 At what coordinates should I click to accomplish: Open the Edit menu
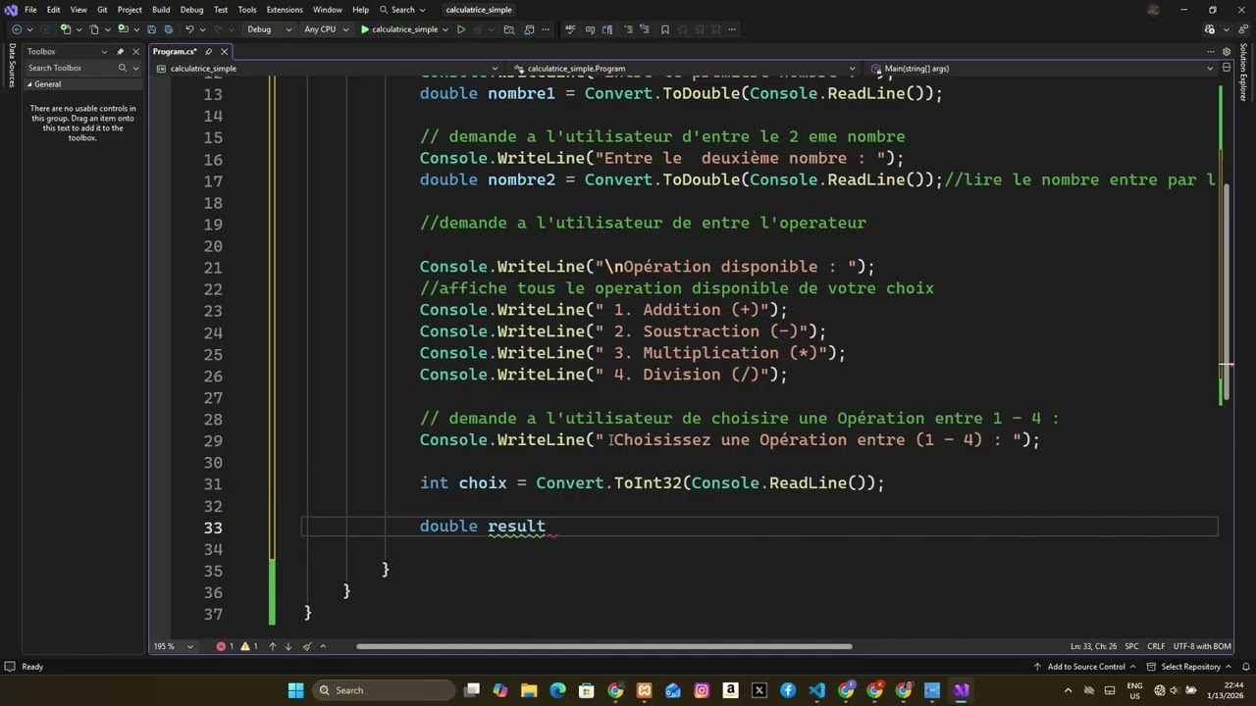(53, 10)
